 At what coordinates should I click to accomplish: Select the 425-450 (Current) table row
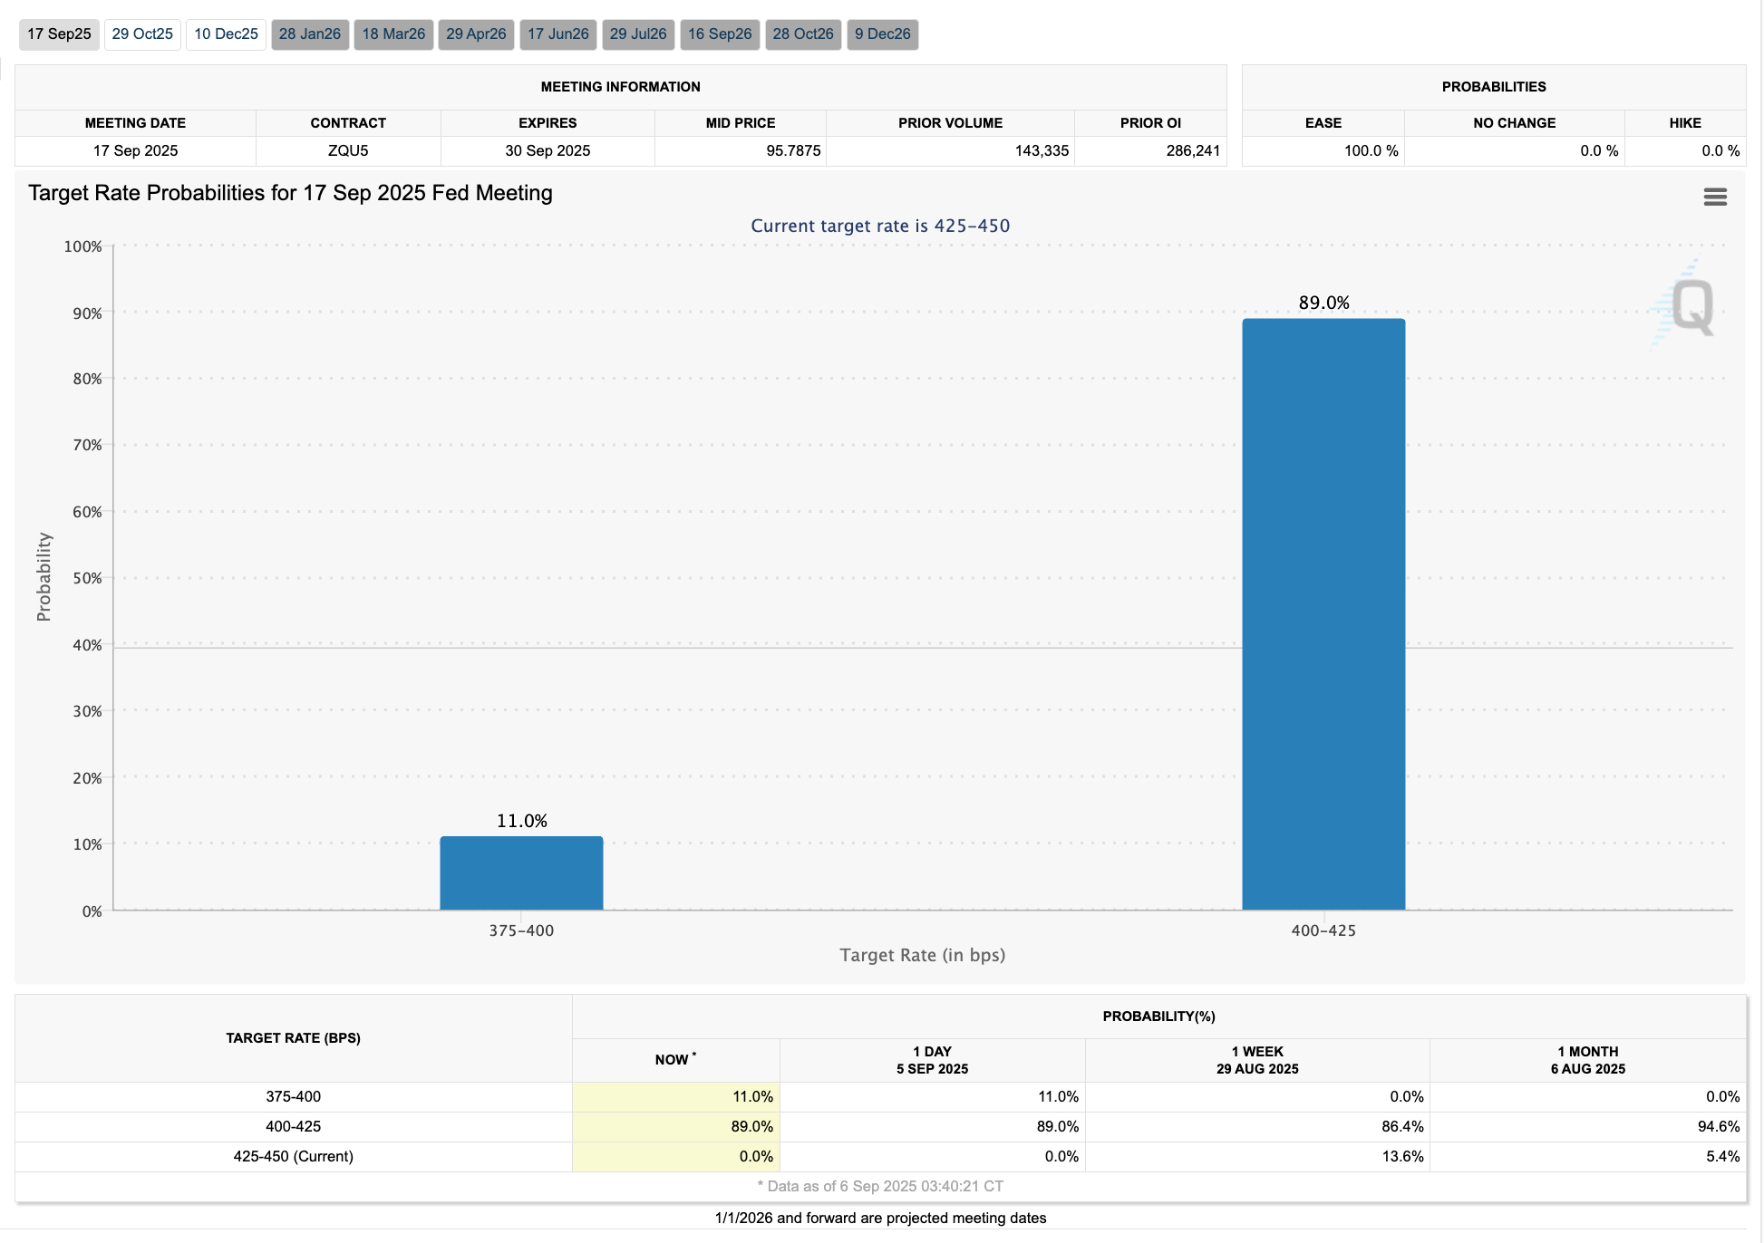pyautogui.click(x=293, y=1156)
